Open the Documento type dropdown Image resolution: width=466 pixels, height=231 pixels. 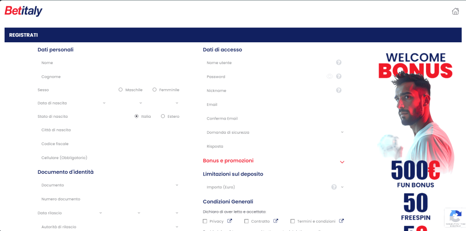coord(109,185)
